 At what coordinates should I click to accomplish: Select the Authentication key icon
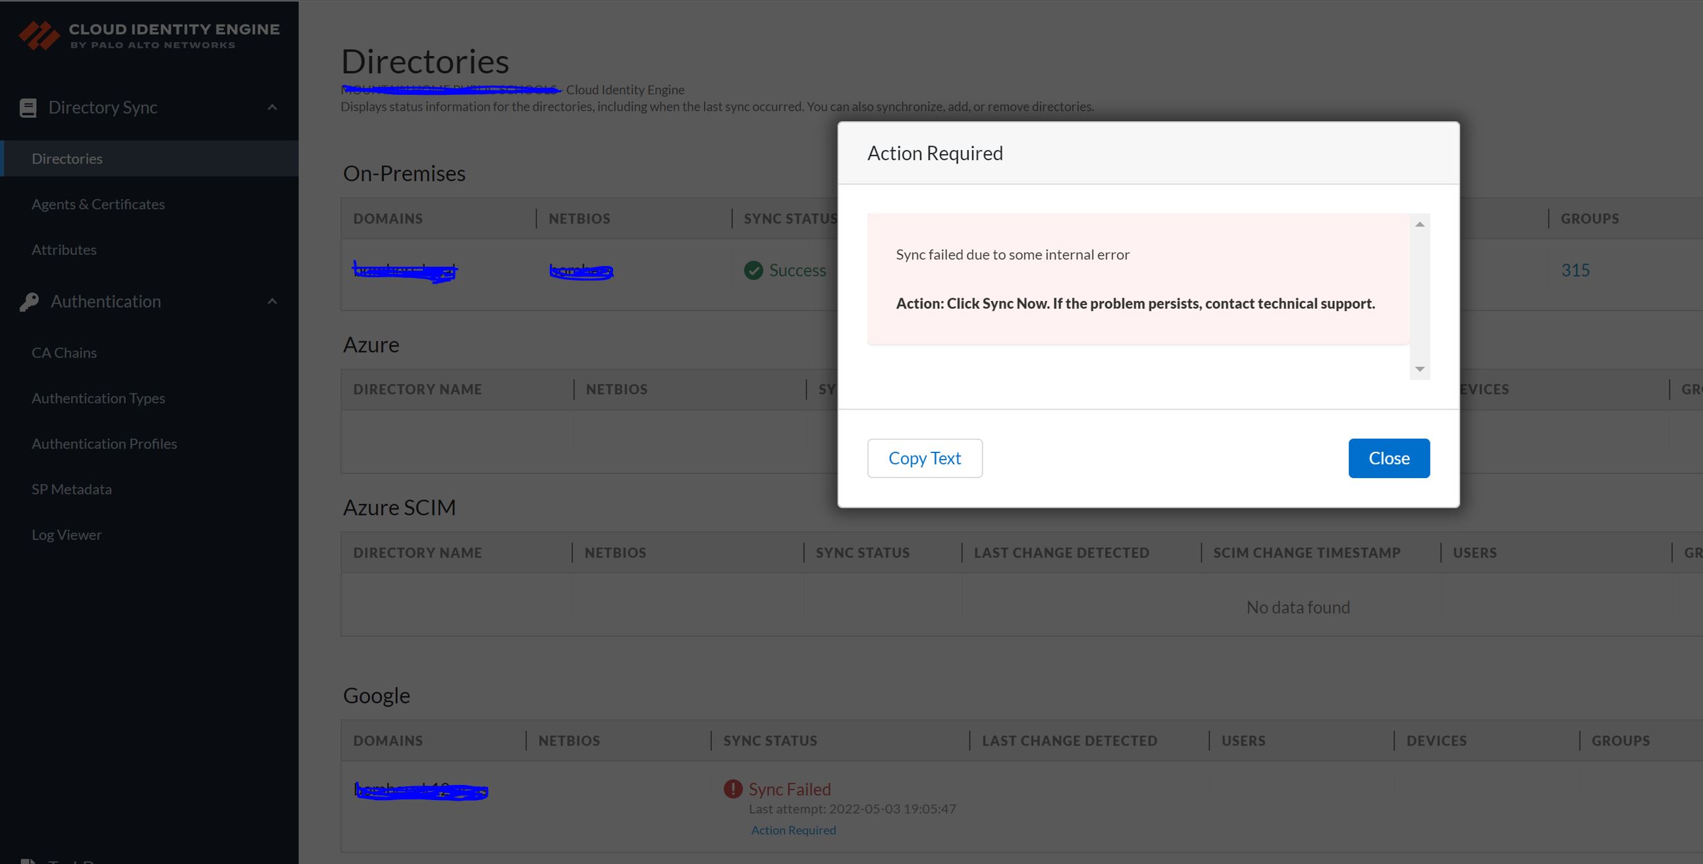tap(28, 302)
